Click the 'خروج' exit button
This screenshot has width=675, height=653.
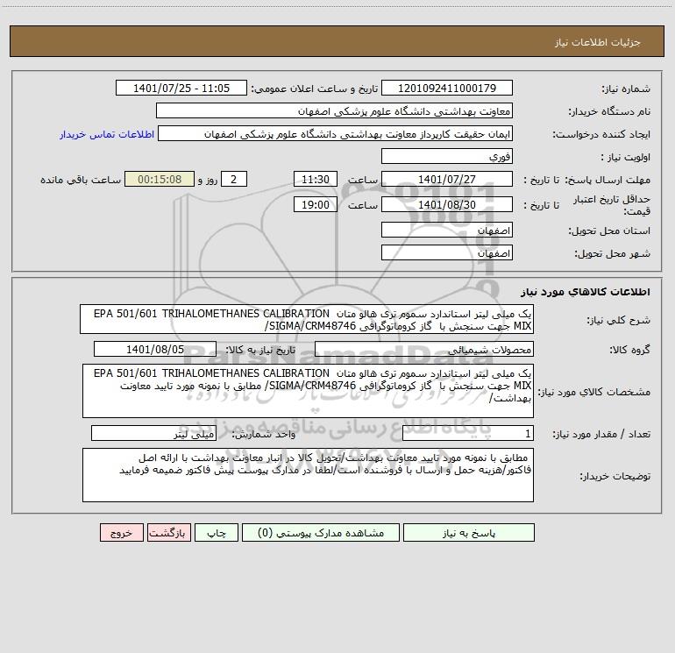coord(121,533)
